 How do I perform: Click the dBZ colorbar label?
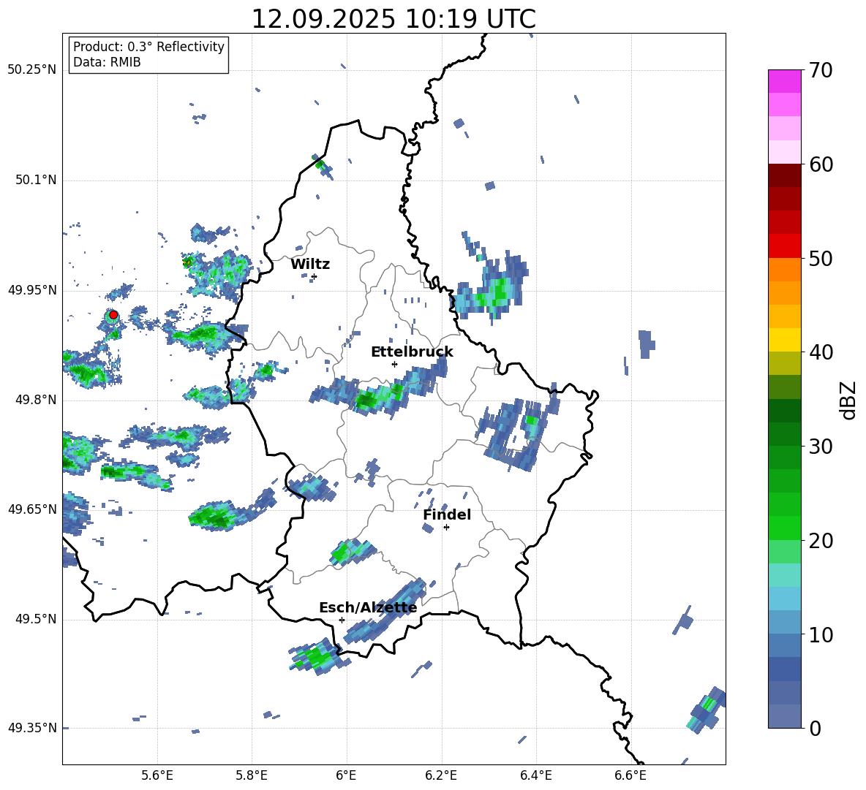[849, 400]
